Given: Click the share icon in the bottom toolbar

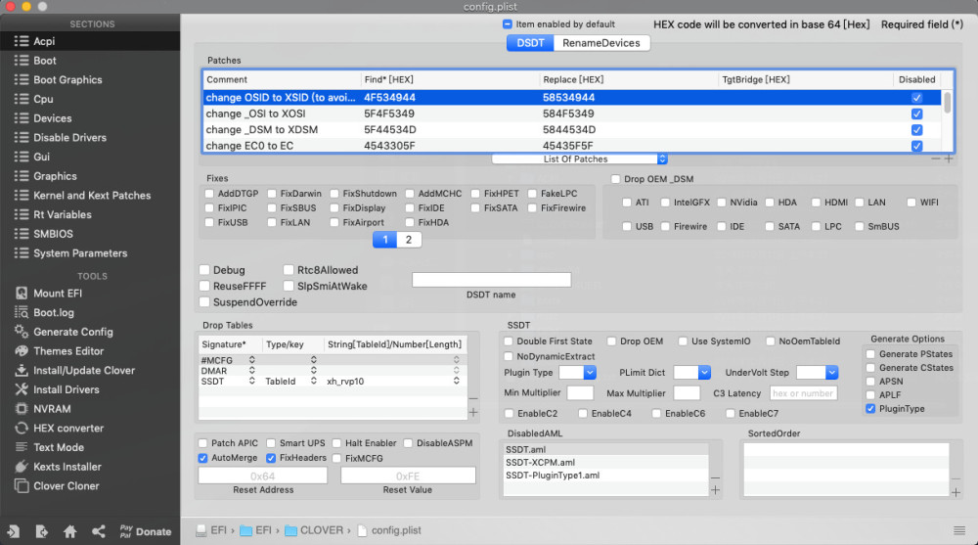Looking at the screenshot, I should click(x=99, y=531).
